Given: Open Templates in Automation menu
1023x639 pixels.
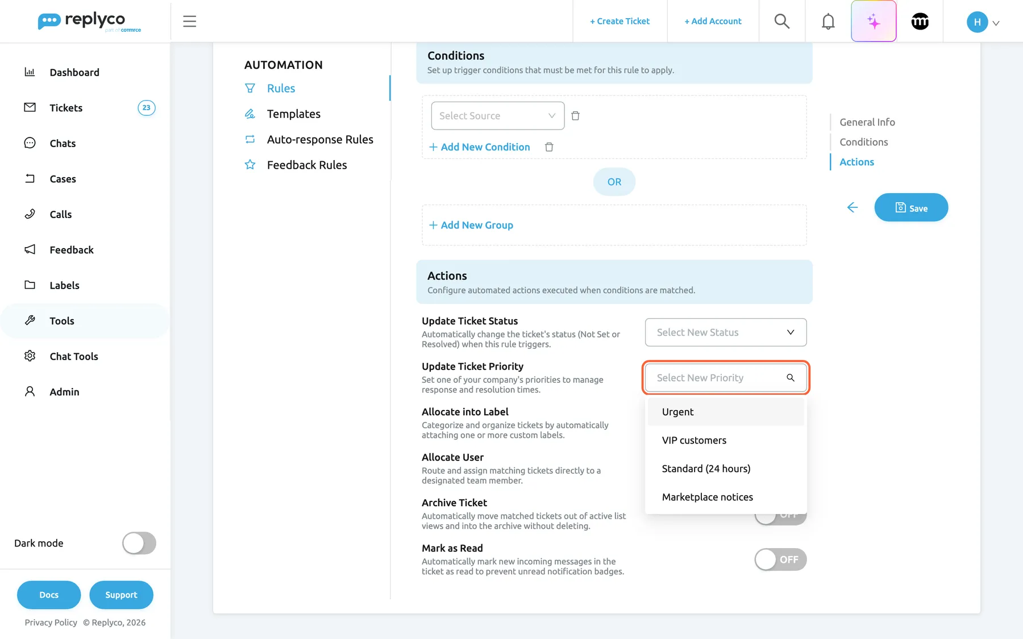Looking at the screenshot, I should [293, 114].
